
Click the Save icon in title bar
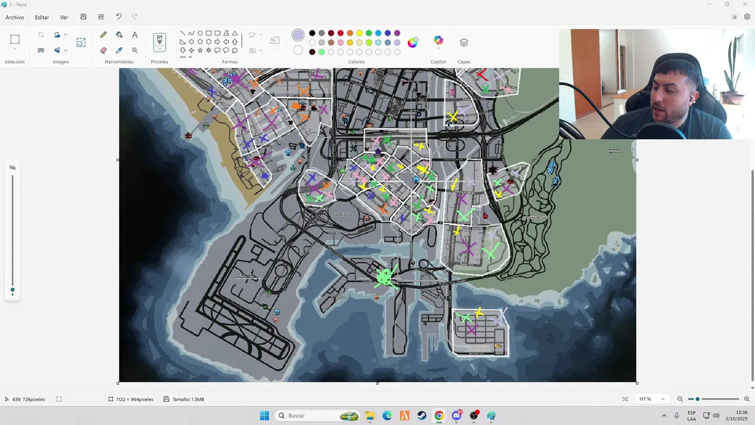[83, 17]
